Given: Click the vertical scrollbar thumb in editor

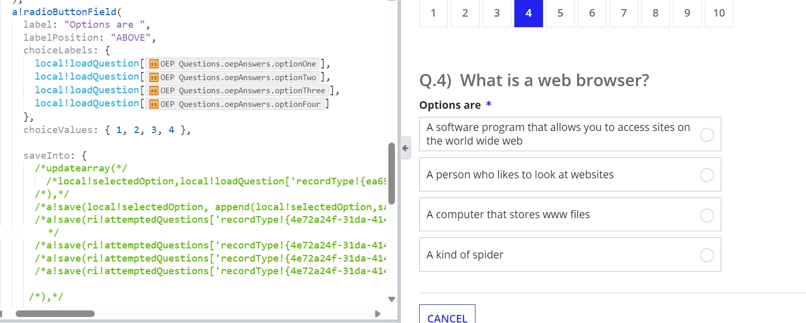Looking at the screenshot, I should point(391,173).
